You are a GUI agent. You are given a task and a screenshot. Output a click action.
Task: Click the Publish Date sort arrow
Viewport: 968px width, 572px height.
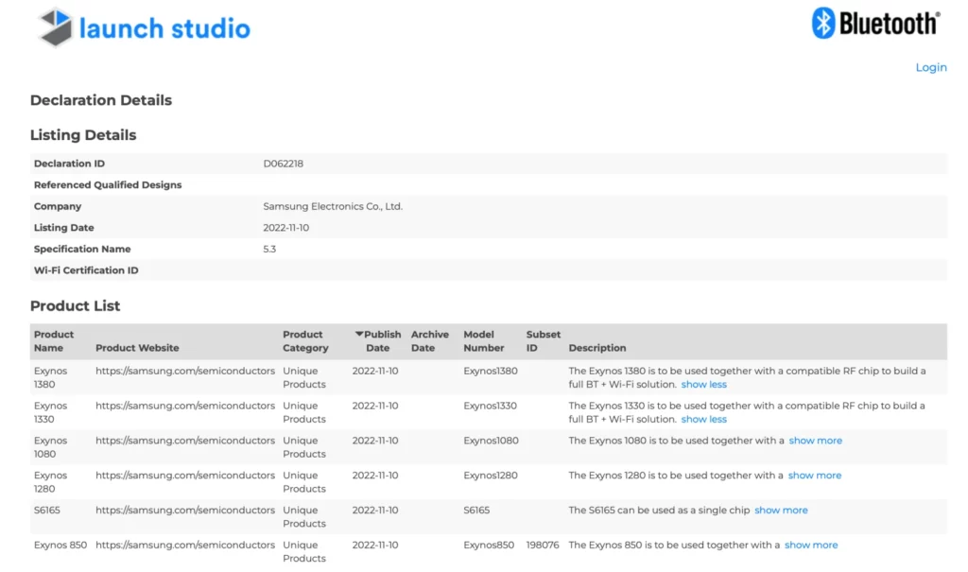point(358,334)
